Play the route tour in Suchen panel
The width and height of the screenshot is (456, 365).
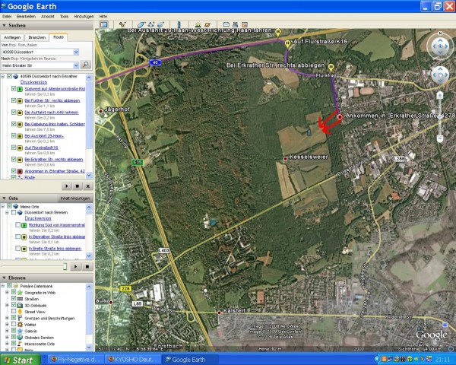[x=66, y=185]
